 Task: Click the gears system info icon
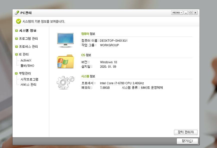[65, 82]
